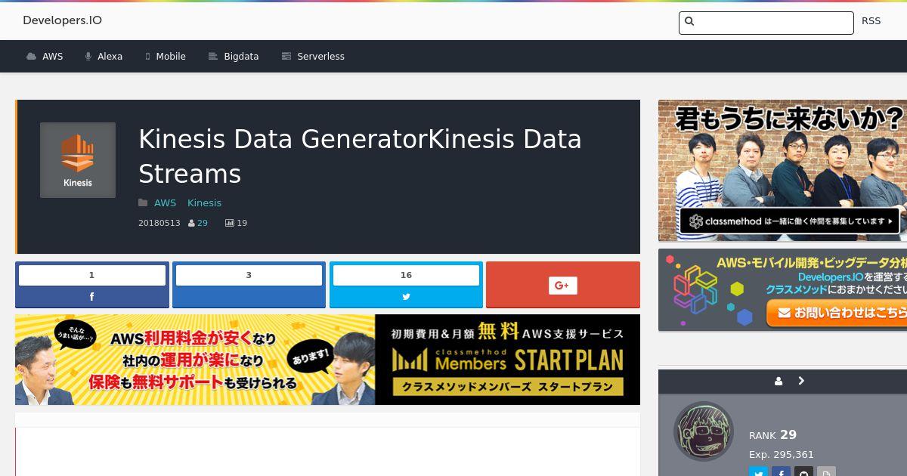Open author's Twitter profile icon

758,472
